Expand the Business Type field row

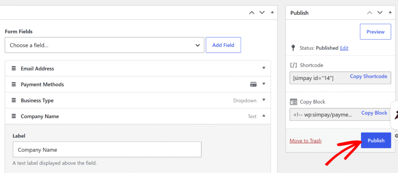pos(264,100)
